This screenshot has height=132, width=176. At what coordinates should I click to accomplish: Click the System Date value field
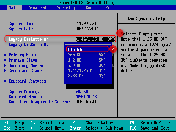pyautogui.click(x=88, y=29)
